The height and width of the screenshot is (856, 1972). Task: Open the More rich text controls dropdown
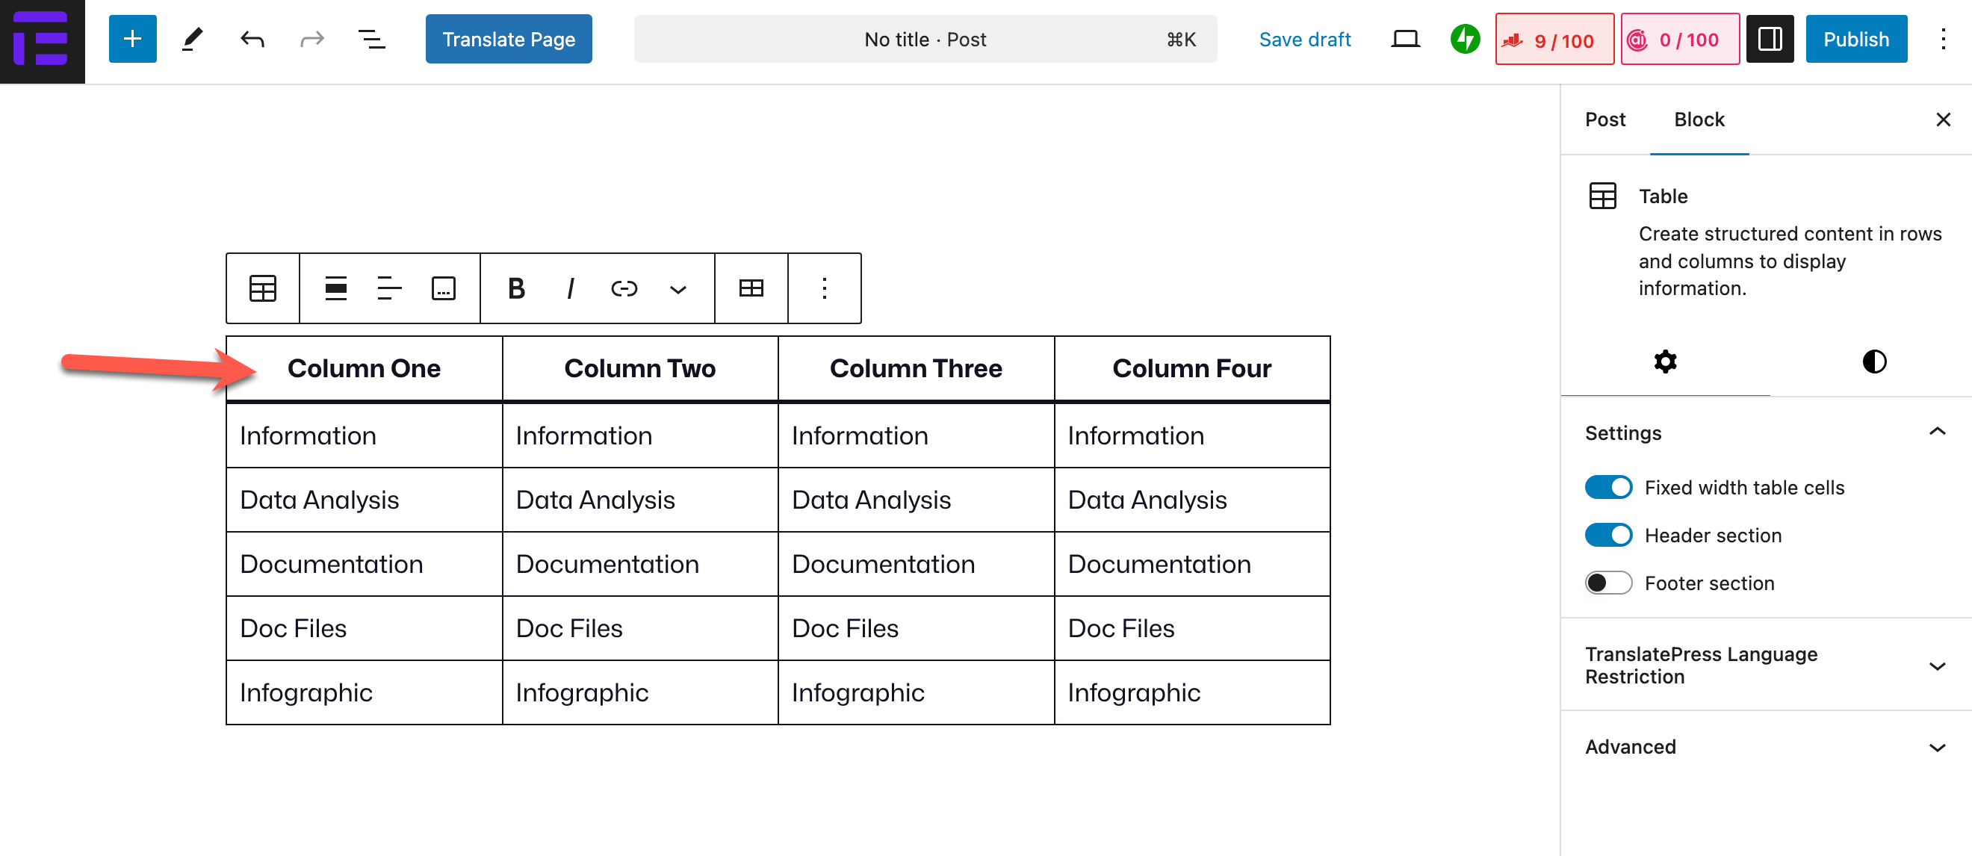click(678, 288)
